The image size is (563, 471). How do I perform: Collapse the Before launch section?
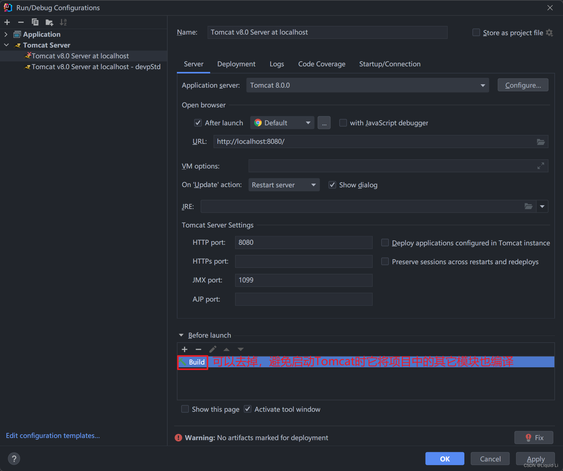(x=181, y=335)
